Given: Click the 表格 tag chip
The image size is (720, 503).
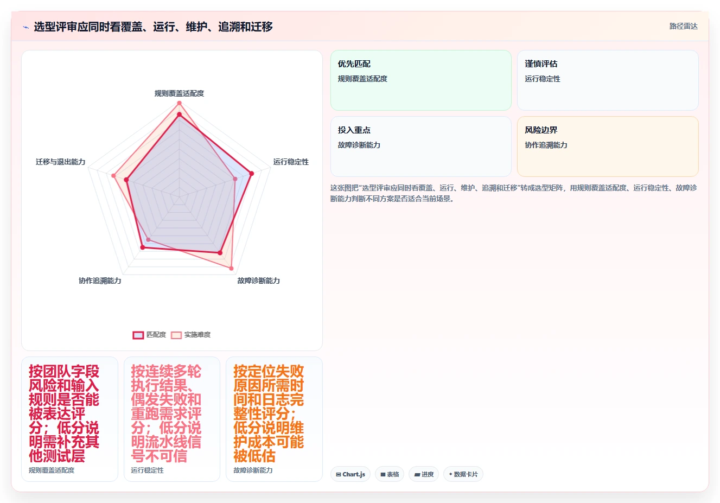Looking at the screenshot, I should tap(390, 474).
